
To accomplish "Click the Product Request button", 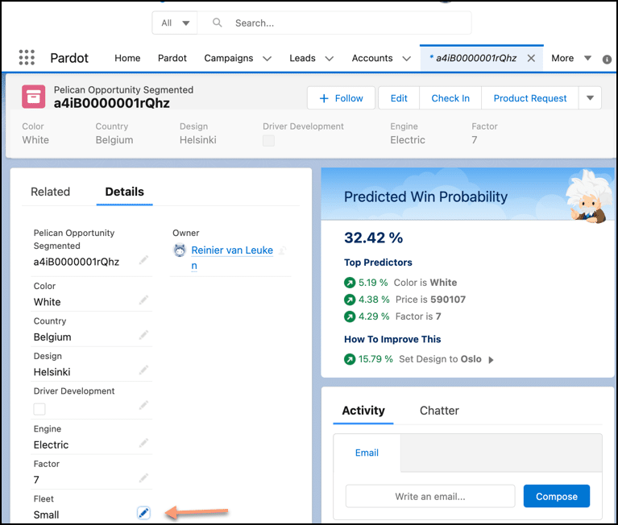I will pyautogui.click(x=529, y=98).
